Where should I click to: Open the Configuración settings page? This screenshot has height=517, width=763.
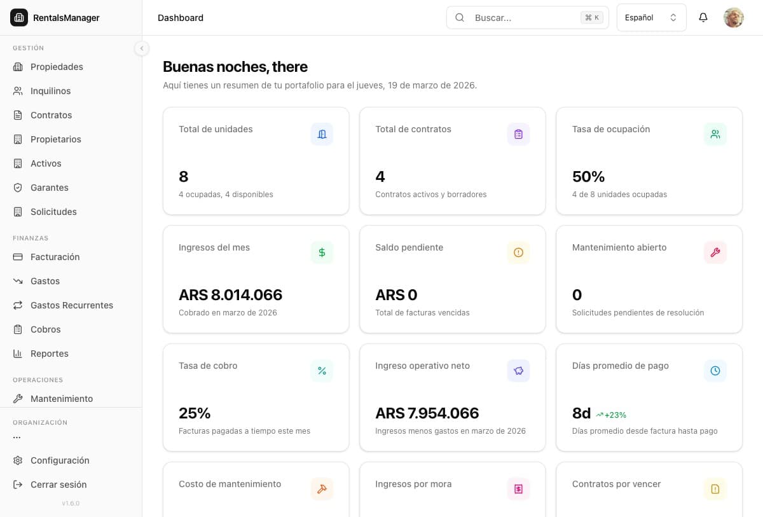(60, 460)
